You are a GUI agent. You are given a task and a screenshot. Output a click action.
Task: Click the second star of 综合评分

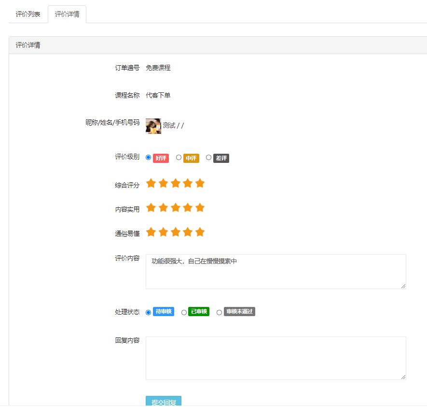[x=163, y=183]
